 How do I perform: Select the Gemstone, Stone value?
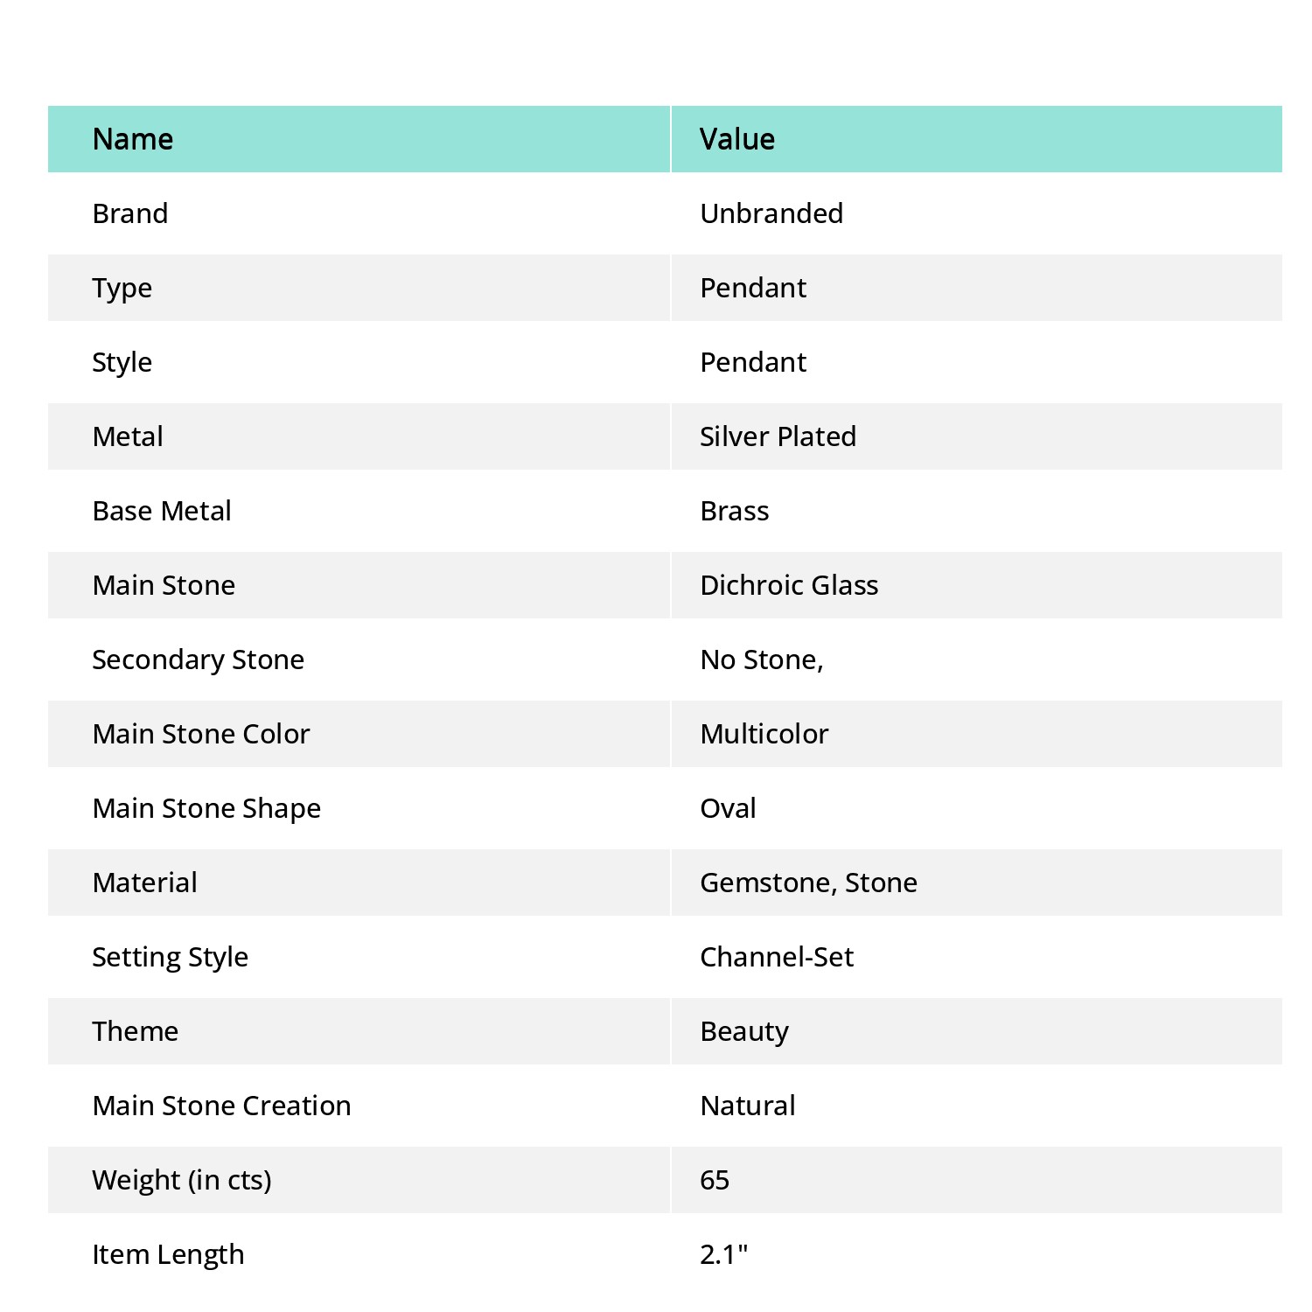[x=808, y=883]
